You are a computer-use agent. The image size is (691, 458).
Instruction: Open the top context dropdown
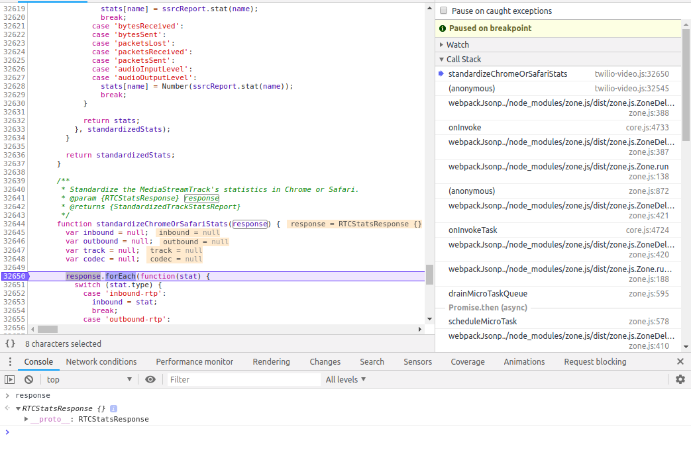tap(89, 380)
